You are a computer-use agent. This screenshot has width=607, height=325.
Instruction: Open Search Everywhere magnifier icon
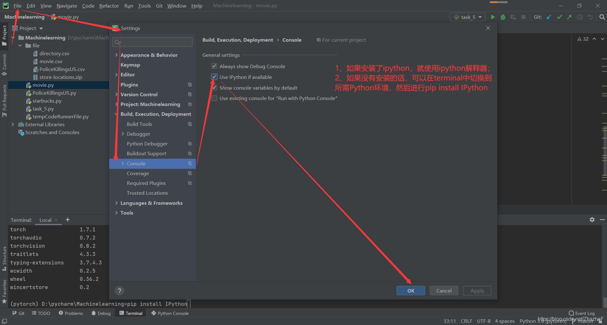602,17
